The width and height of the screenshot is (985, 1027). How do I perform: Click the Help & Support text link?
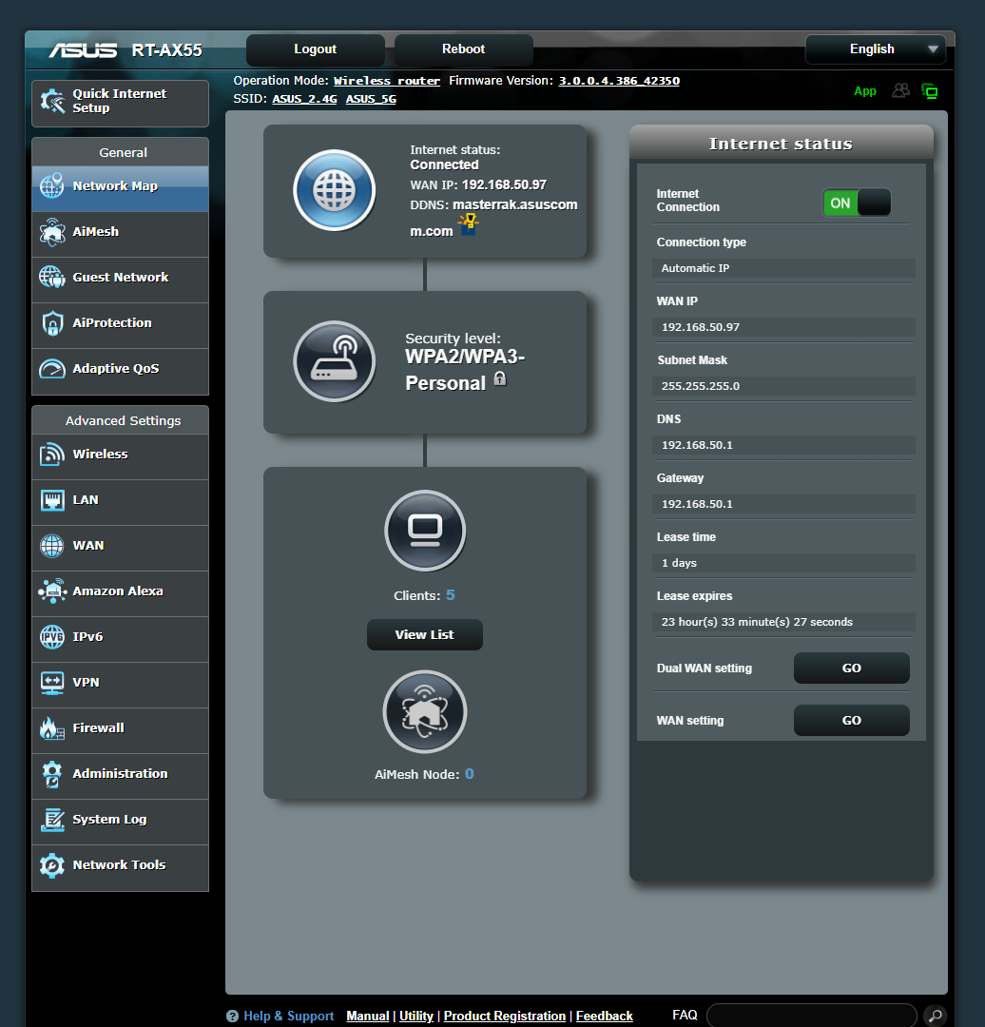(x=289, y=1016)
